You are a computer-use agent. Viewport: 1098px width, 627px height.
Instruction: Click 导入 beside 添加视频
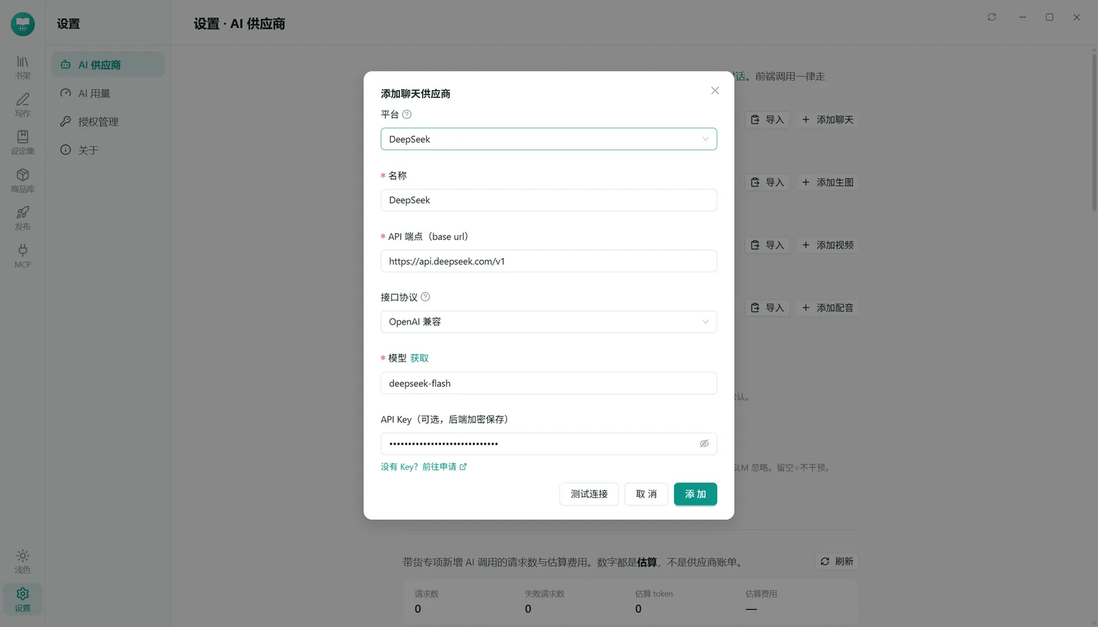(x=767, y=245)
